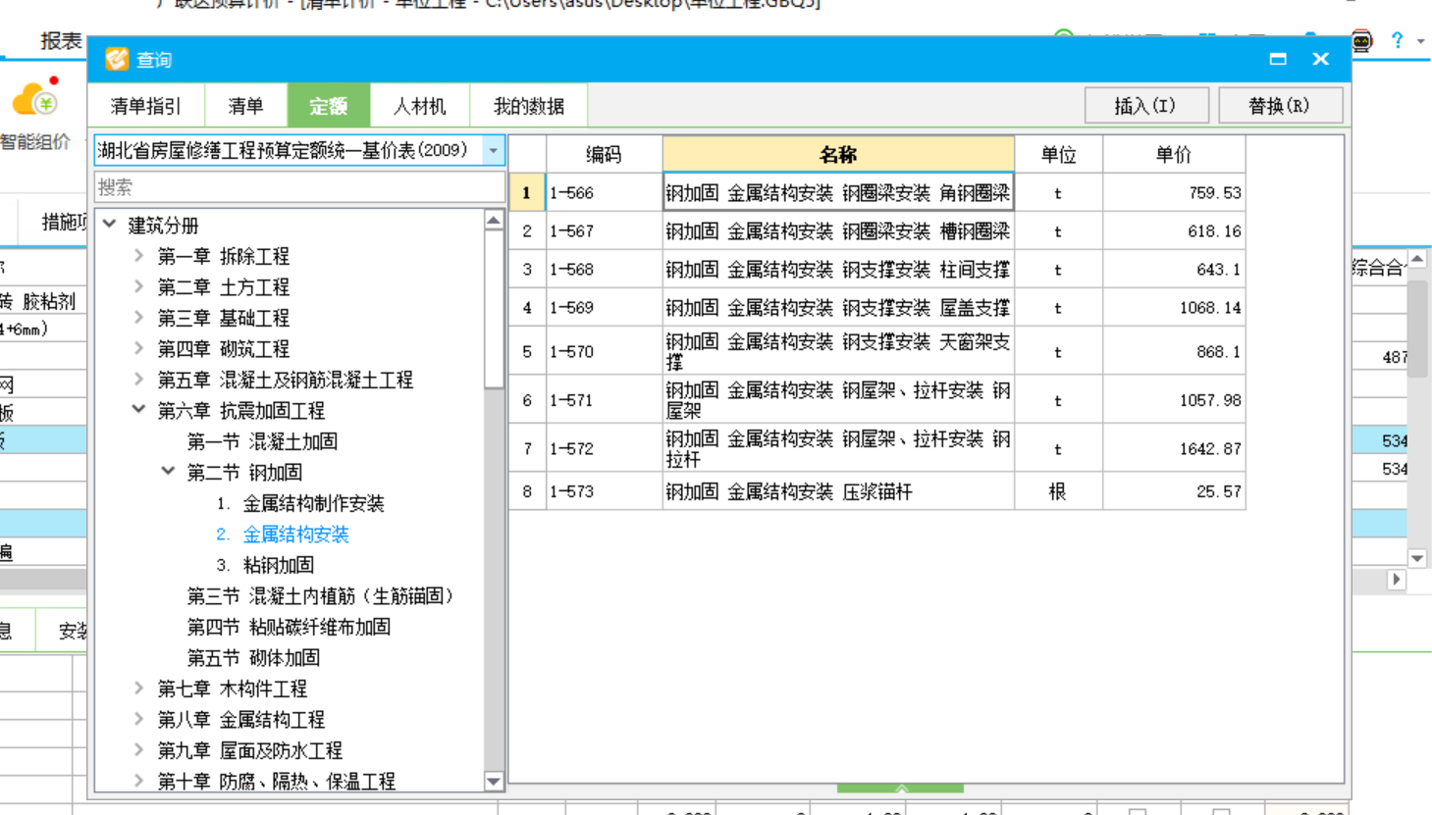Click the 编码 column header
Viewport: 1432px width, 815px height.
(x=604, y=155)
